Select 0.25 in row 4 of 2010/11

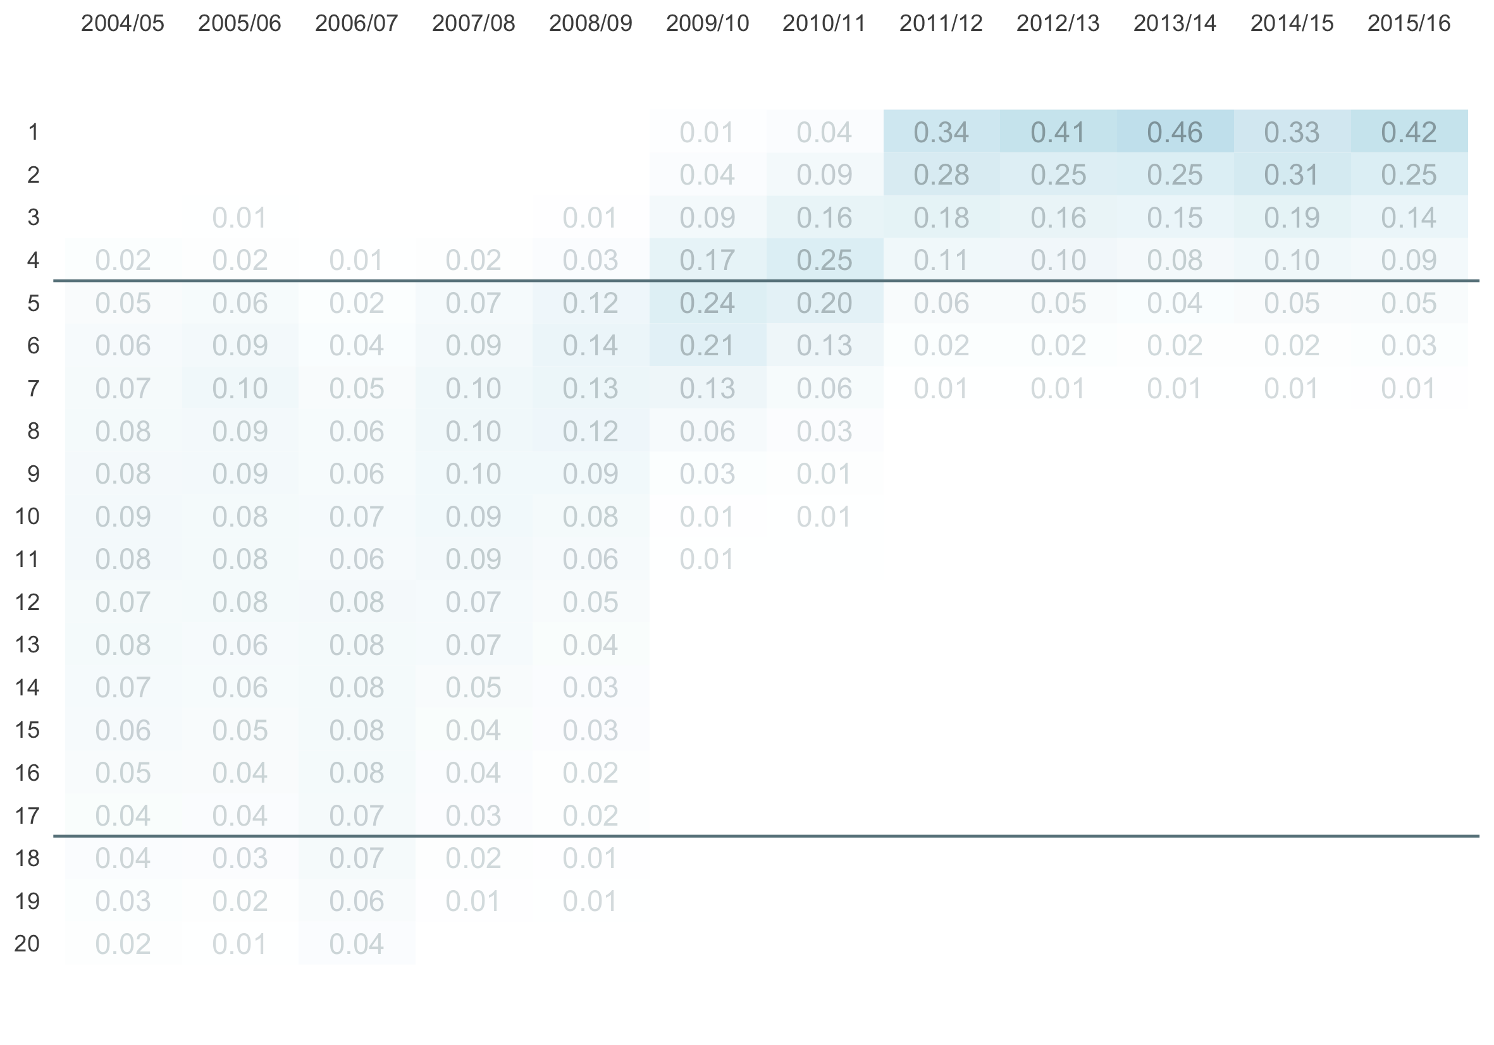[x=824, y=260]
